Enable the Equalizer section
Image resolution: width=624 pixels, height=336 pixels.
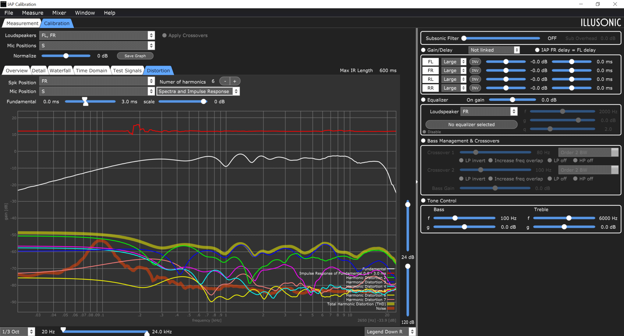tap(423, 100)
